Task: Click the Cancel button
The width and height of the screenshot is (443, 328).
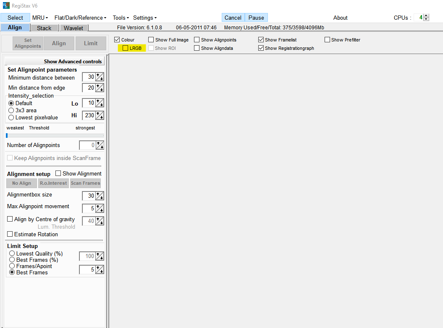Action: coord(233,18)
